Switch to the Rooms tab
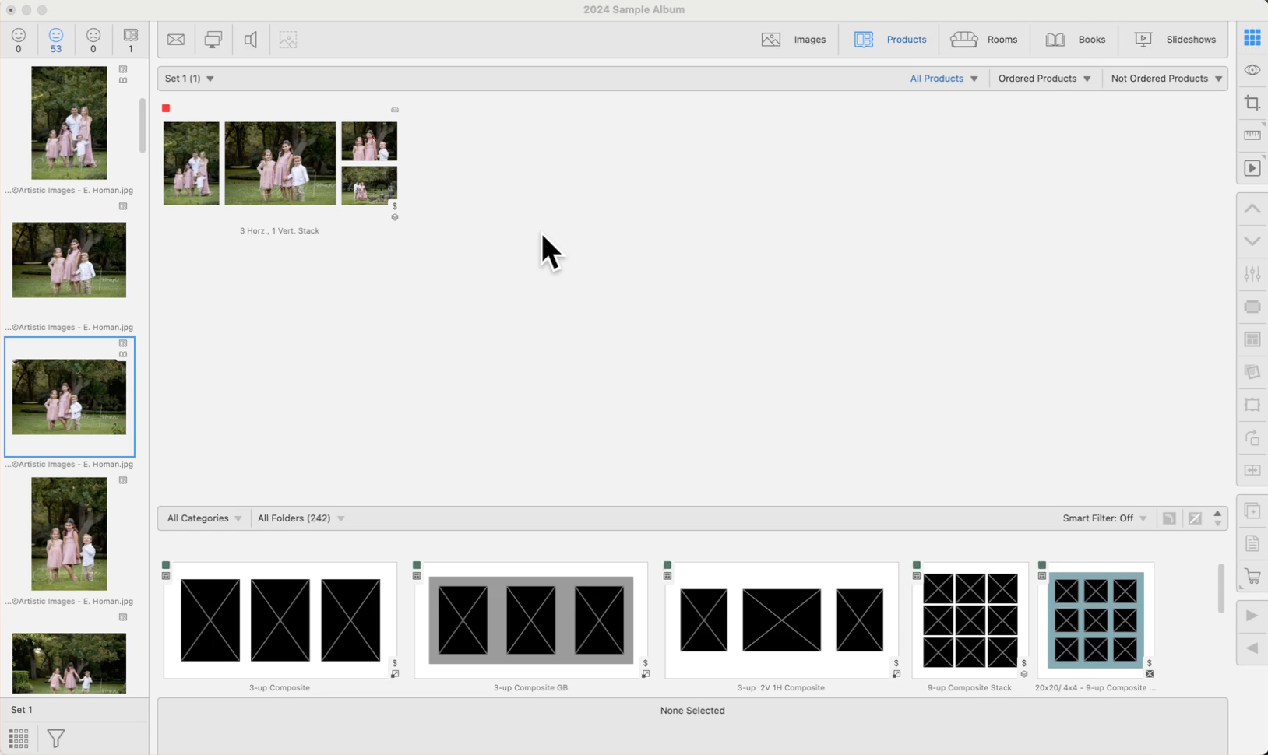The image size is (1268, 755). tap(984, 40)
